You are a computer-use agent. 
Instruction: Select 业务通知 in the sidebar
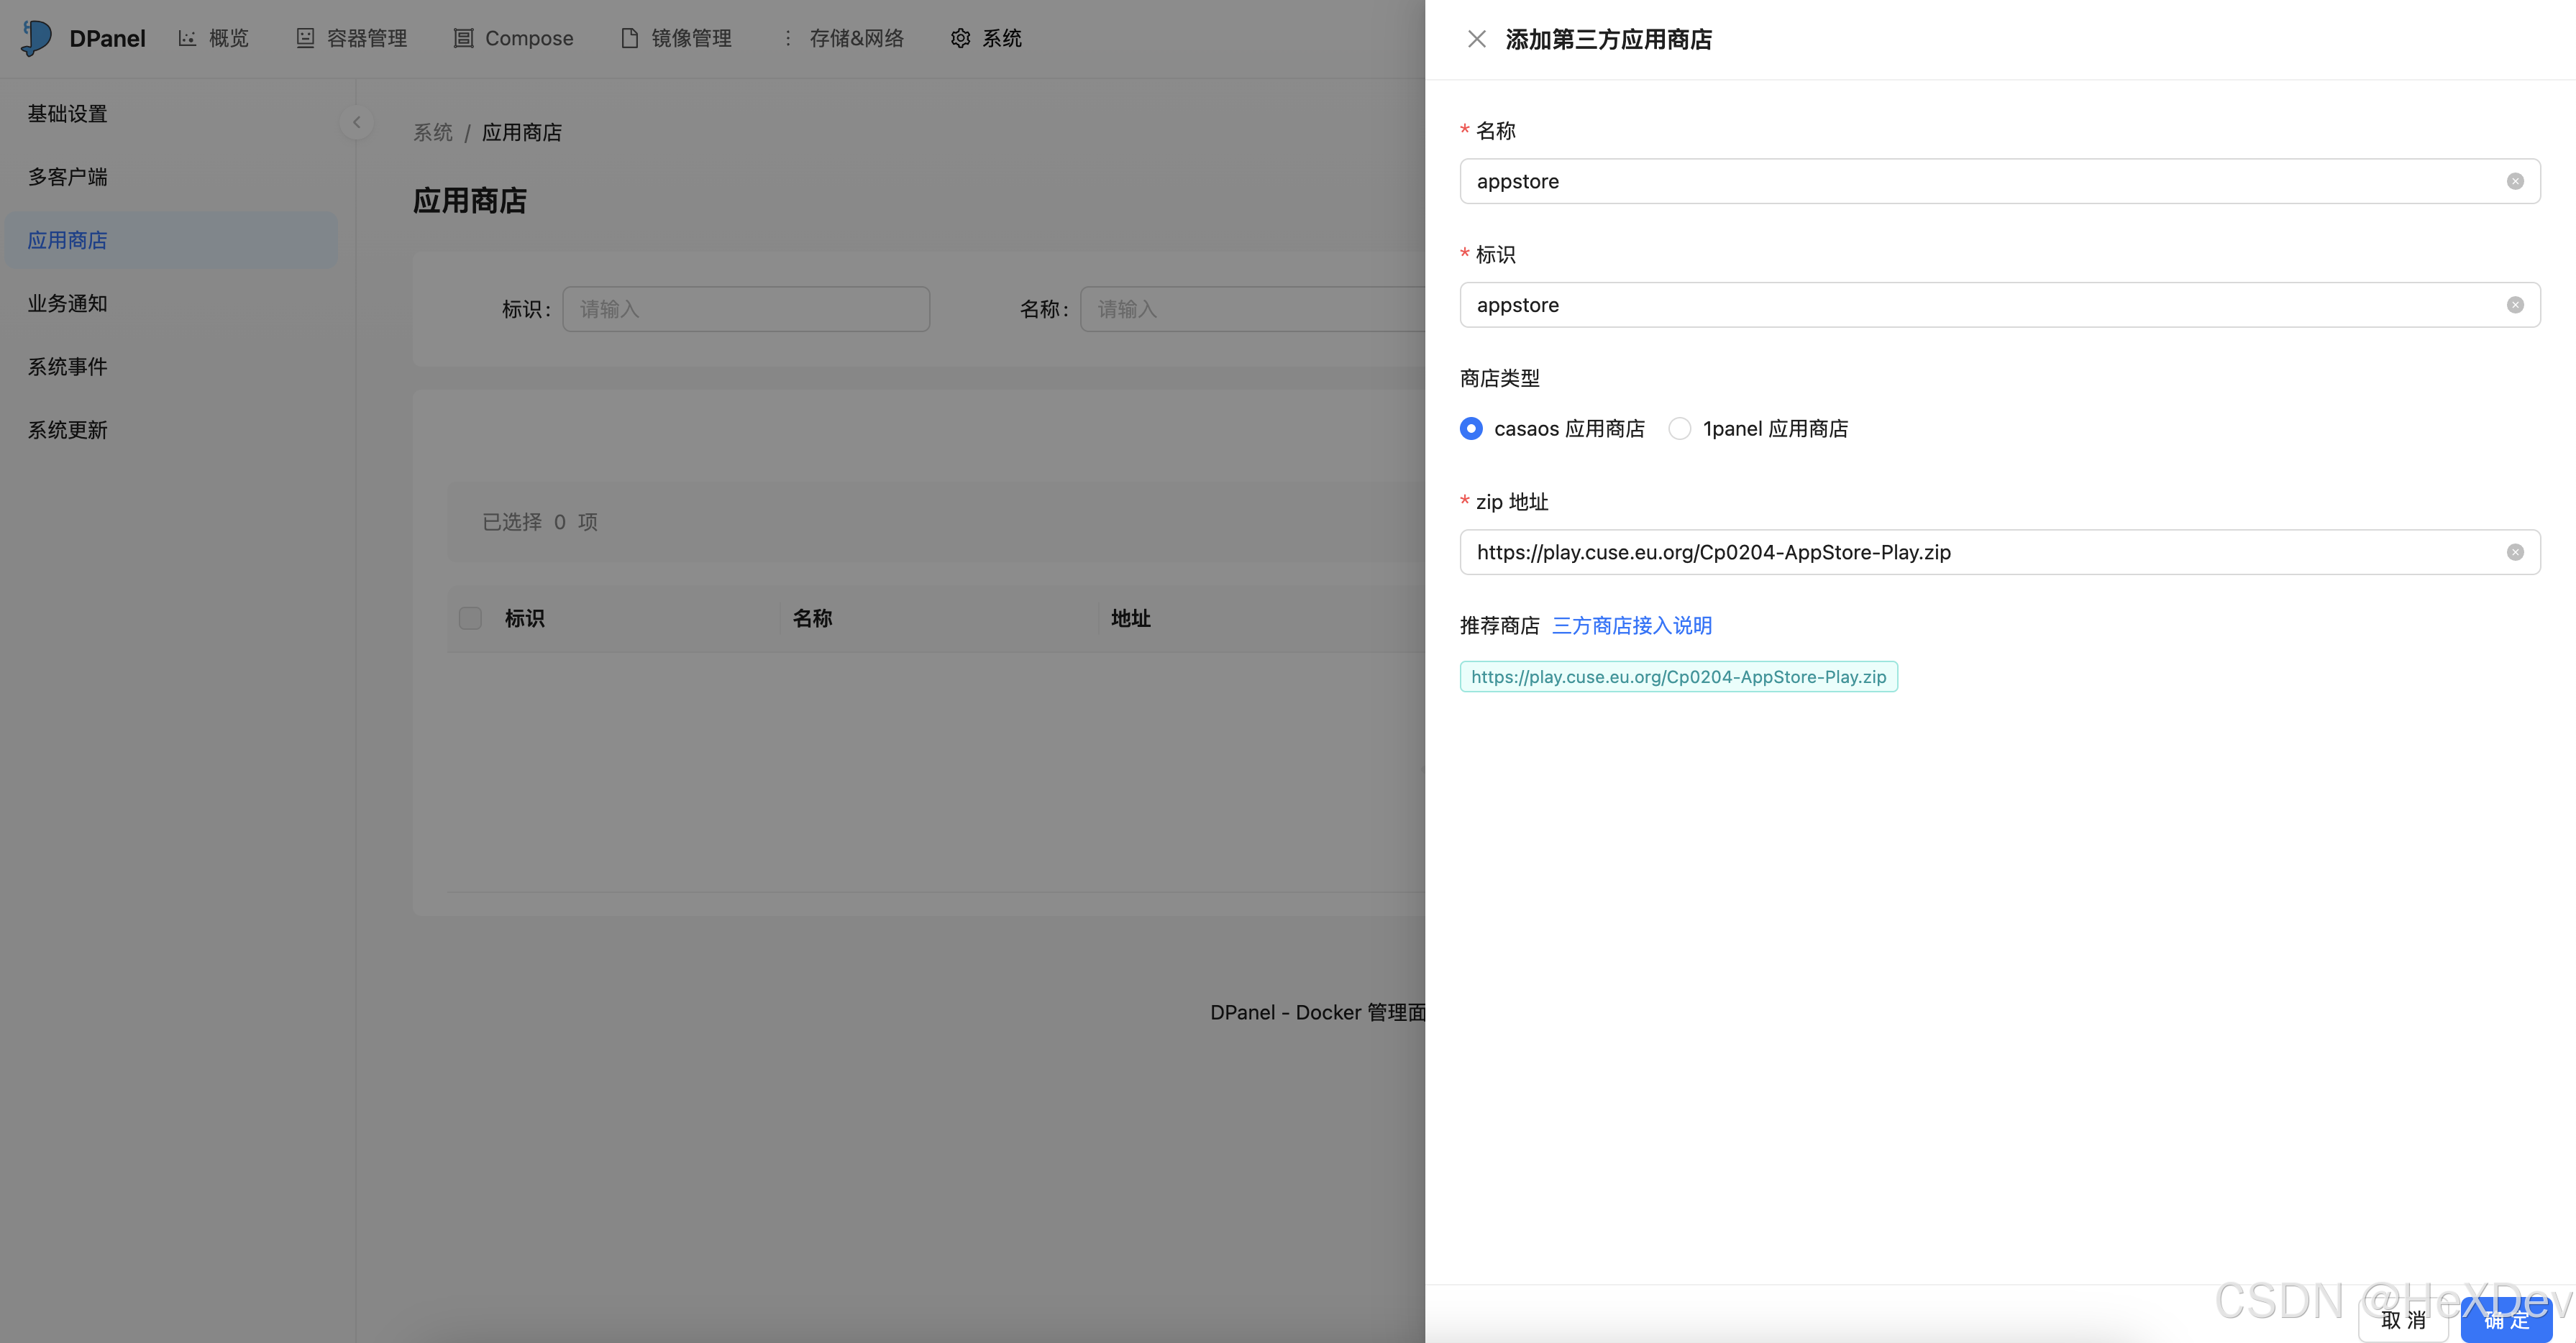170,303
